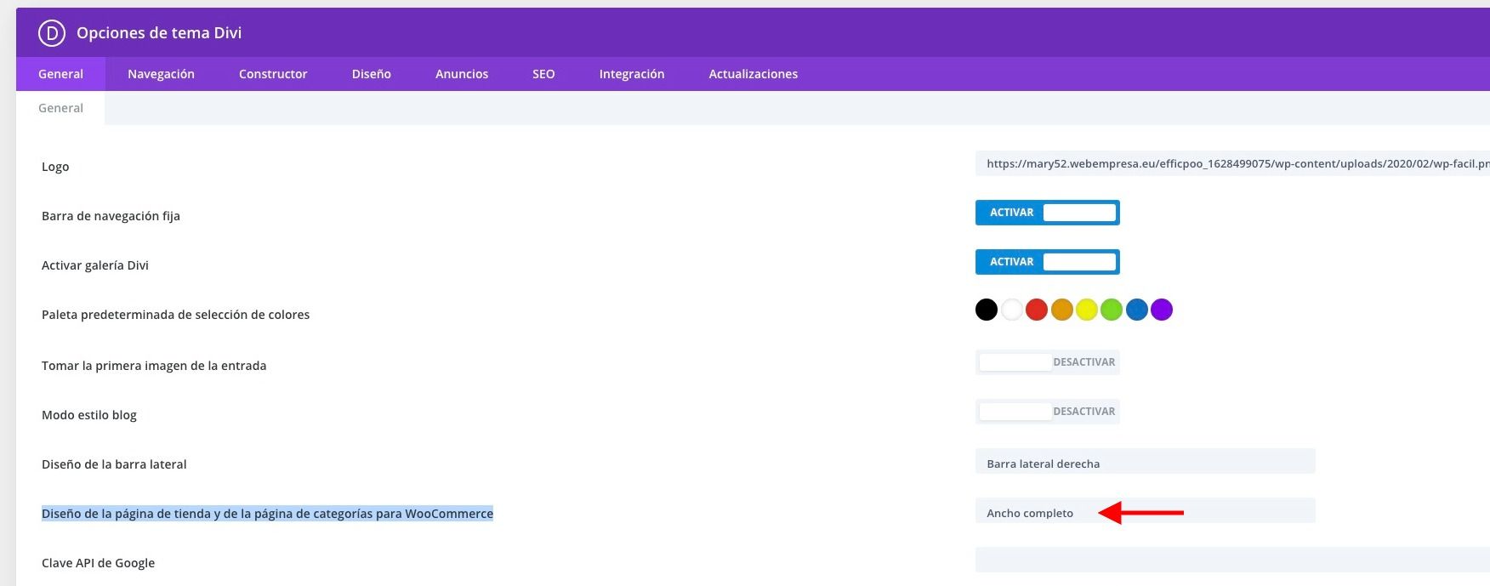Switch to the Integración tab

[x=632, y=74]
